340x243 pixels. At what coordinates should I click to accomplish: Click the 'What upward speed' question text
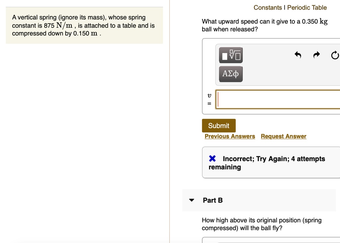265,25
